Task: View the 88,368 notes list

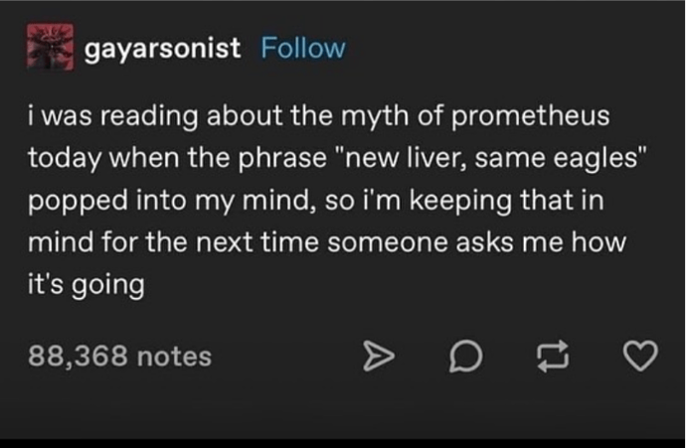Action: pos(120,357)
